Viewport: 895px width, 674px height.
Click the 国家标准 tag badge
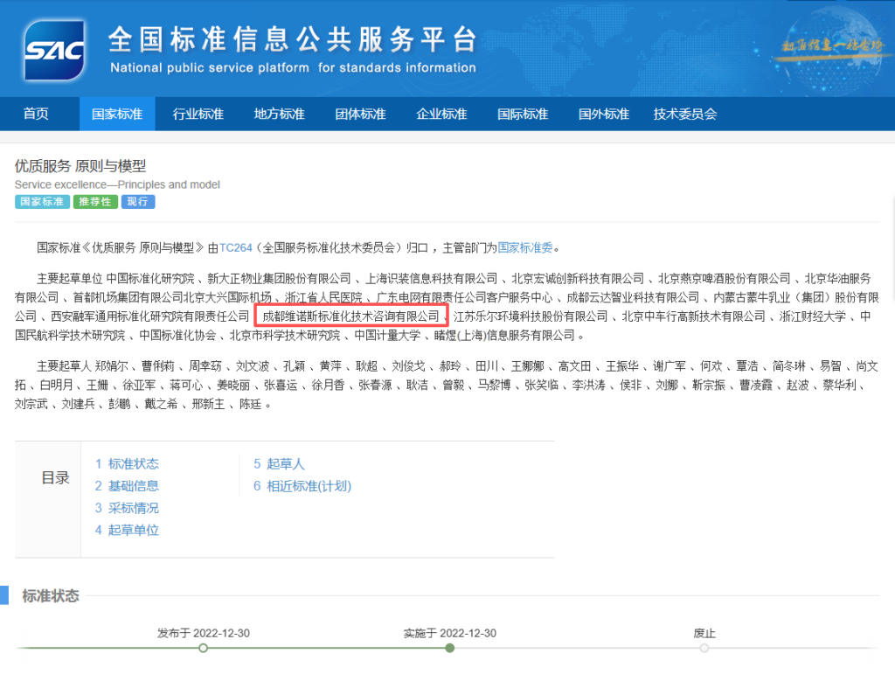coord(42,201)
